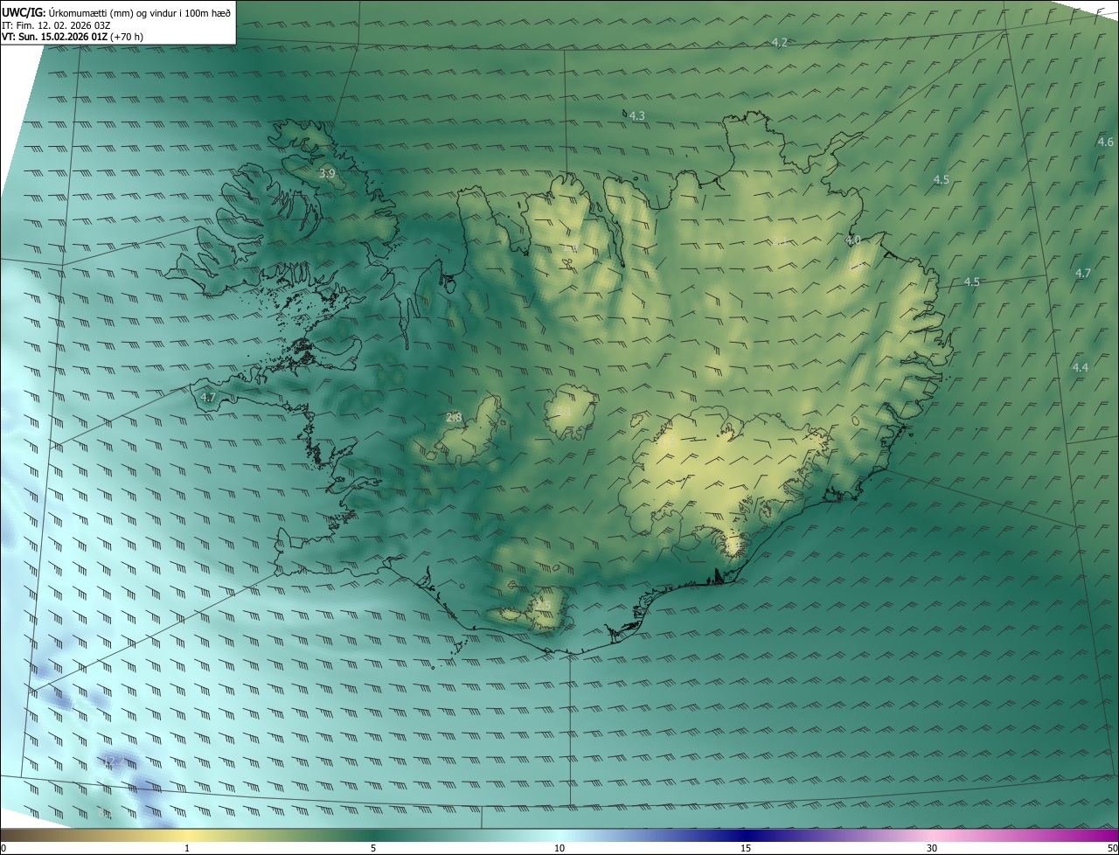Click the '4.7' value label west of Iceland
Screen dimensions: 1119x855
tap(208, 397)
